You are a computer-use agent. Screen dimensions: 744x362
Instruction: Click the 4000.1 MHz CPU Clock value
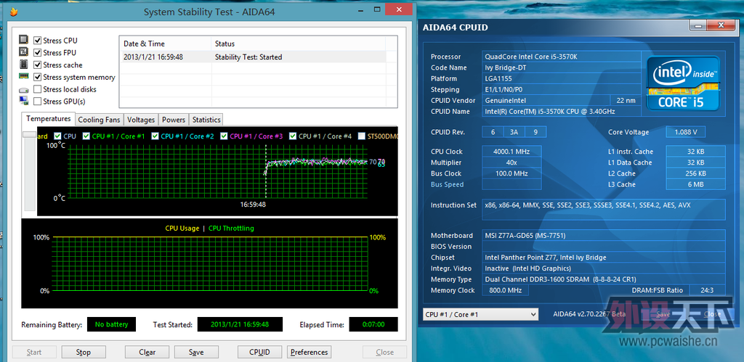click(x=511, y=152)
